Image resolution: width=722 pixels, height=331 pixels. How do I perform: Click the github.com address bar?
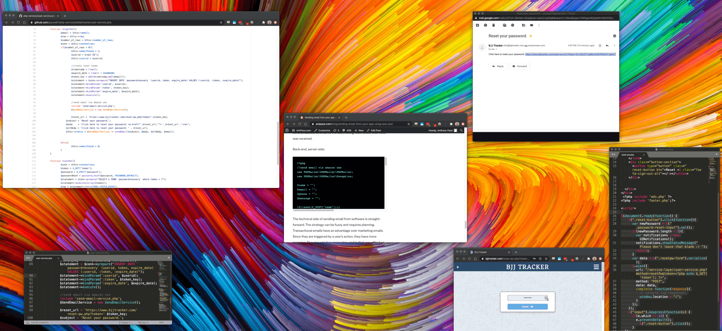pyautogui.click(x=126, y=22)
